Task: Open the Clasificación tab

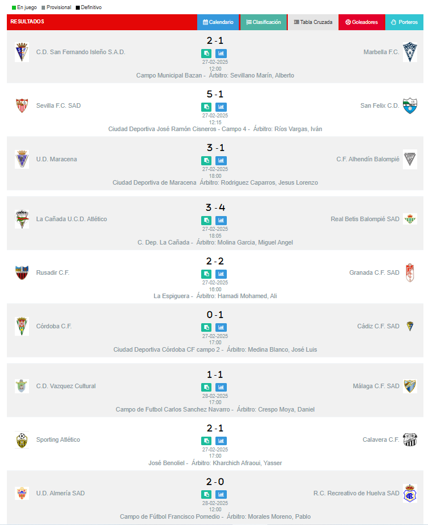Action: pyautogui.click(x=263, y=22)
